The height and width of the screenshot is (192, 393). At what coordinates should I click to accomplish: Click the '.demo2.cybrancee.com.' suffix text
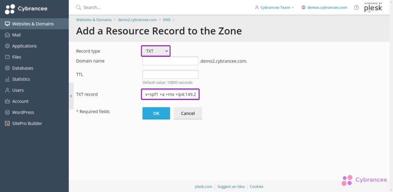223,61
